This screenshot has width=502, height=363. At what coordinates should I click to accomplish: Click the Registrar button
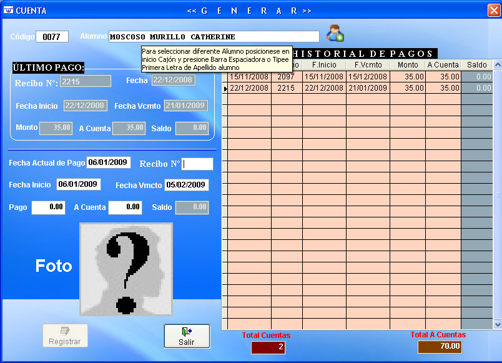pos(65,336)
